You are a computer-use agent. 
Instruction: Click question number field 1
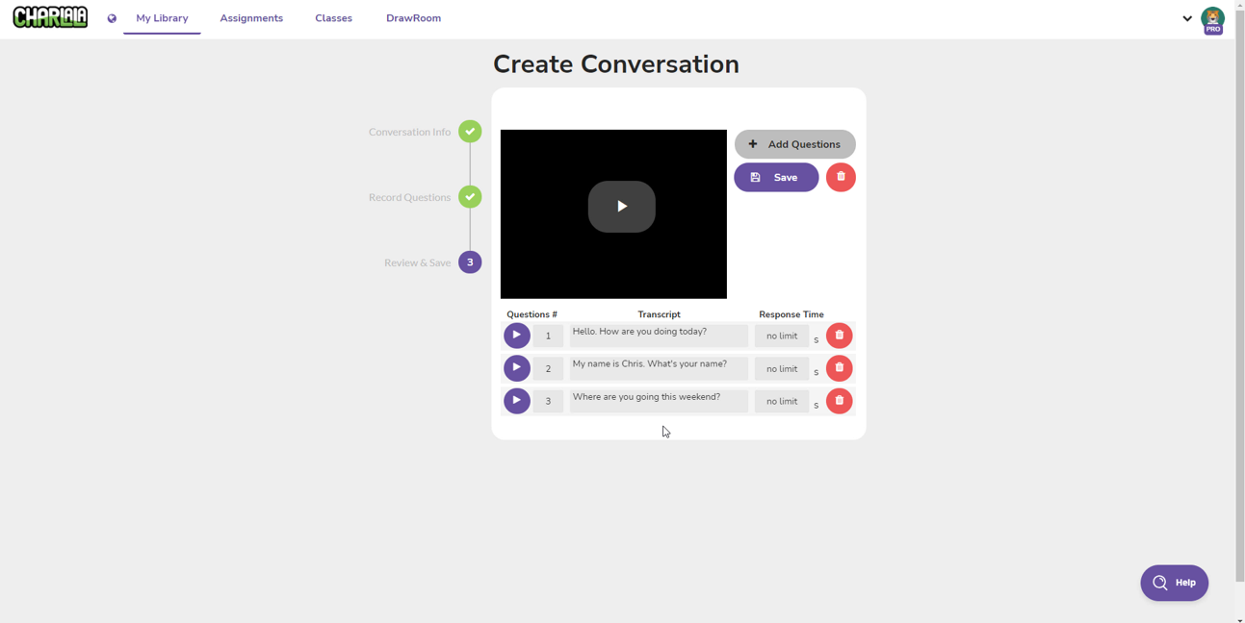click(548, 336)
